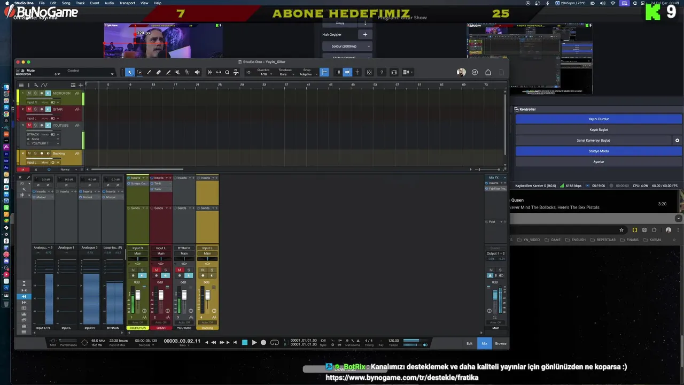Click Ayarlar button in OBS
This screenshot has width=684, height=385.
pos(598,161)
